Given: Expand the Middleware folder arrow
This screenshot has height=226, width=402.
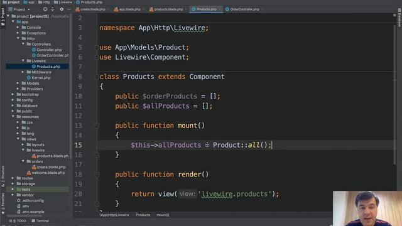Looking at the screenshot, I should click(23, 72).
